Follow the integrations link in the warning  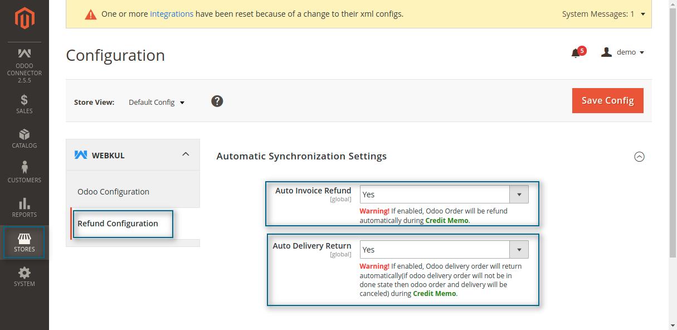coord(172,14)
